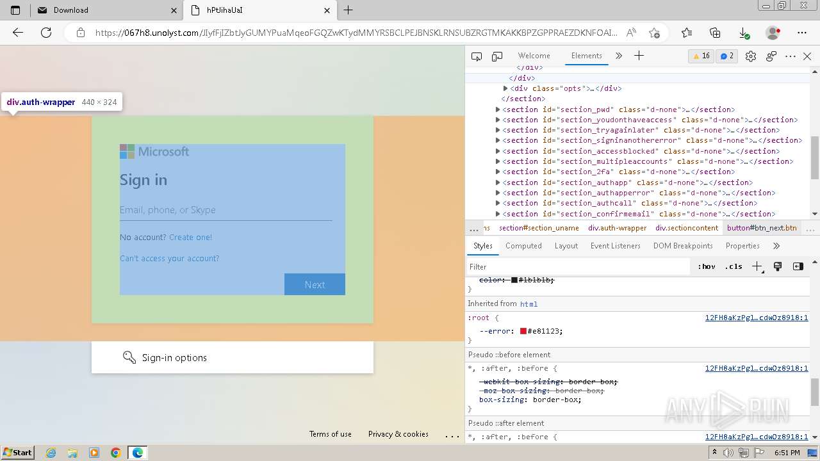Open the Event Listeners tab
Viewport: 820px width, 461px height.
pyautogui.click(x=615, y=246)
